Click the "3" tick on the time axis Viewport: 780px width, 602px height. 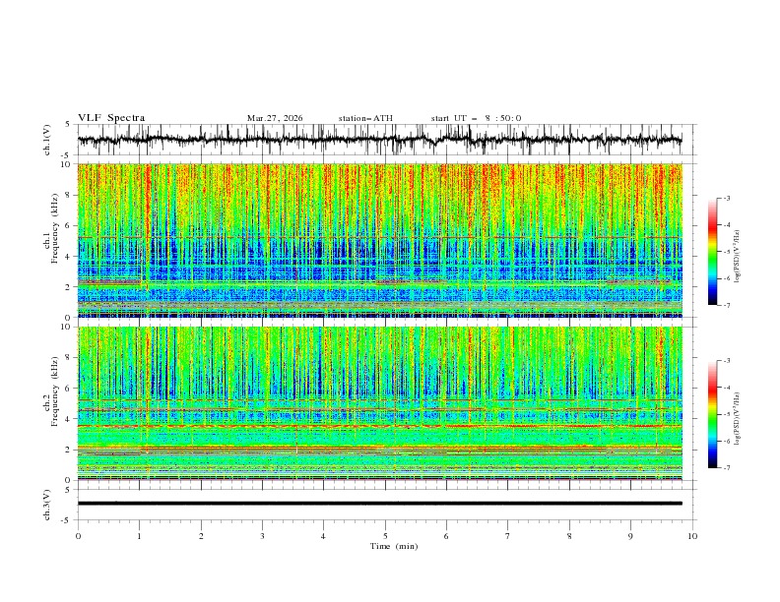(x=262, y=536)
